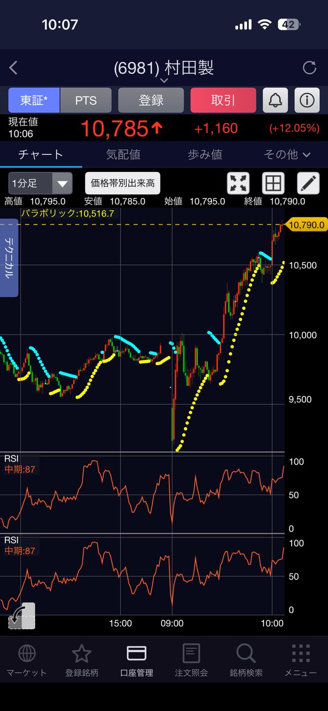Viewport: 328px width, 711px height.
Task: Open 注文照会 order inquiry
Action: point(191,661)
